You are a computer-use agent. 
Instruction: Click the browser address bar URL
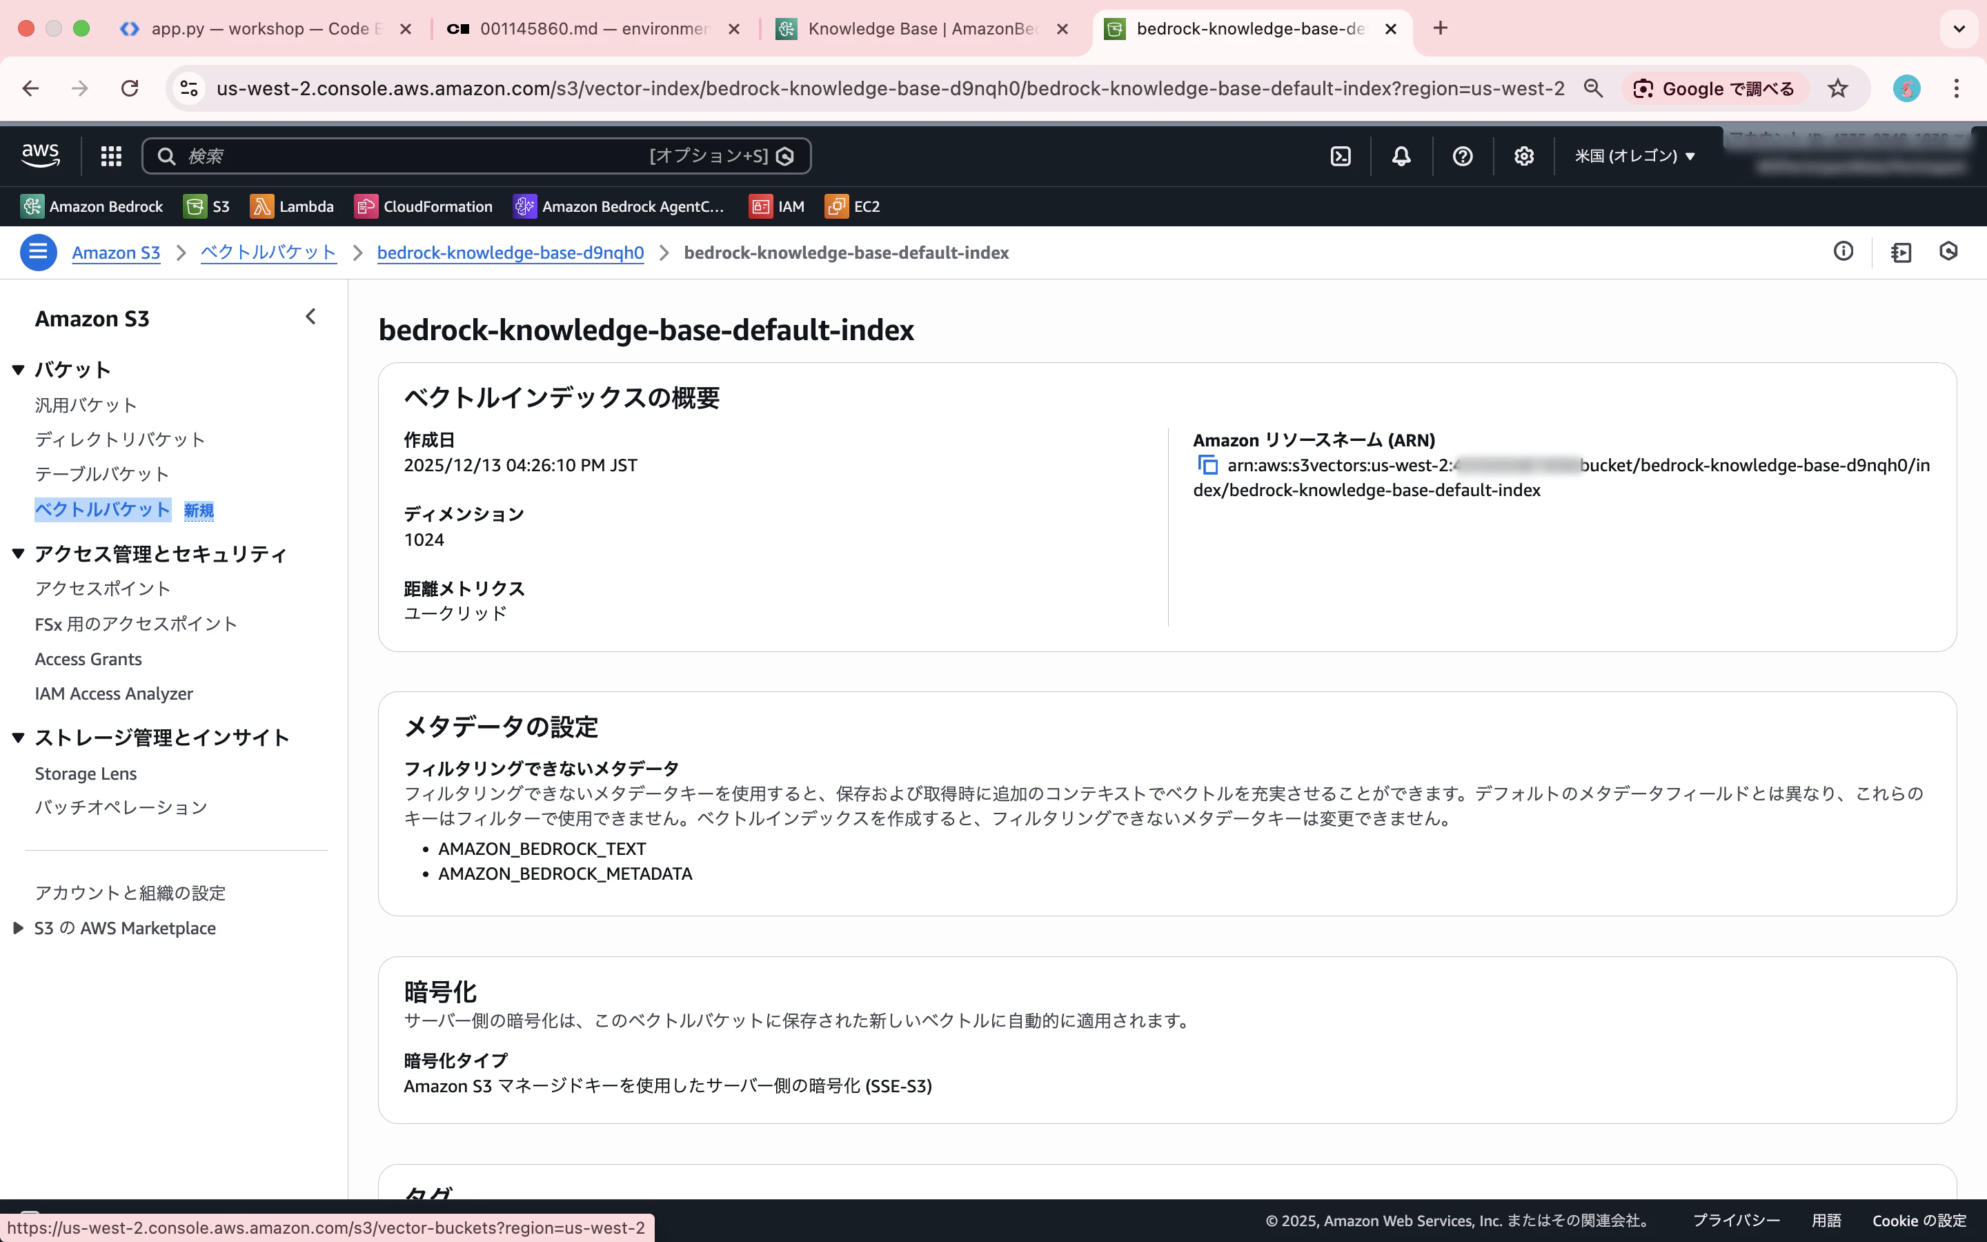890,88
